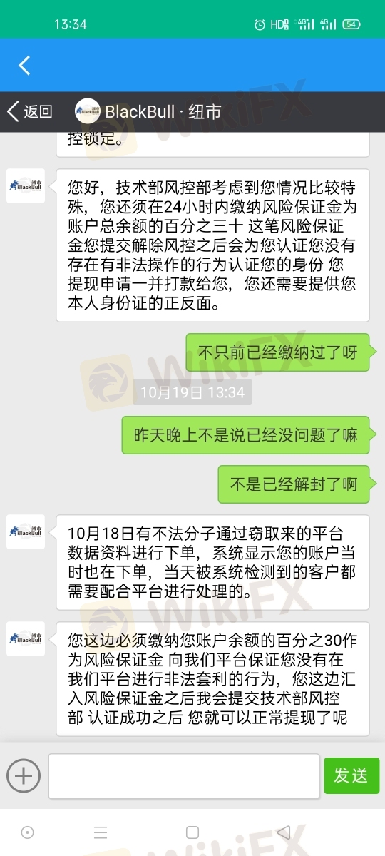Tap the green 发送 send button
Image resolution: width=385 pixels, height=856 pixels.
click(351, 775)
